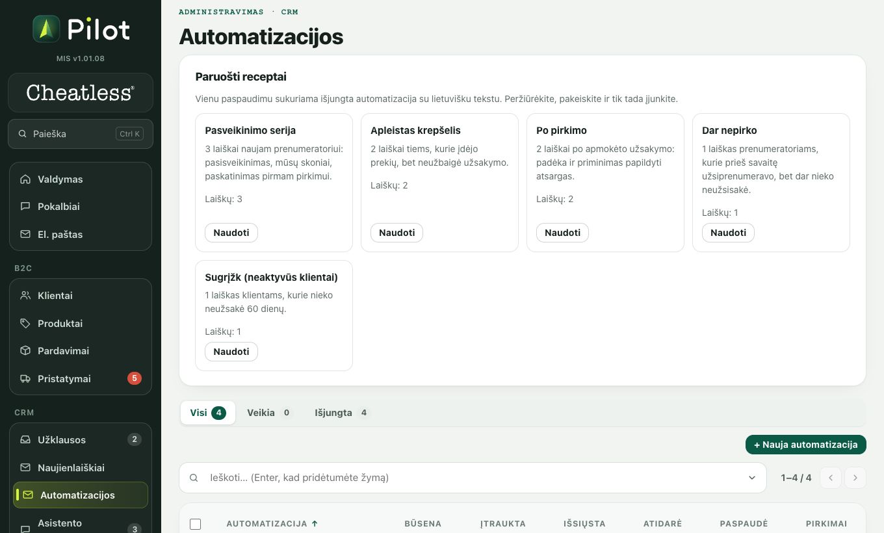Expand the search filter dropdown chevron

pos(752,478)
